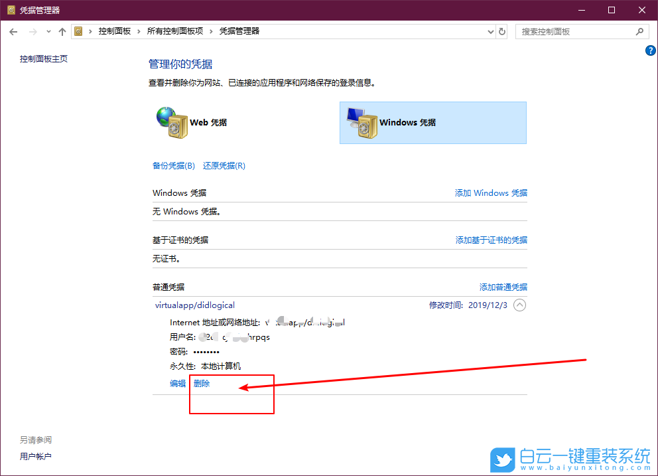Click the up-one-level arrow
Image resolution: width=658 pixels, height=476 pixels.
click(62, 31)
